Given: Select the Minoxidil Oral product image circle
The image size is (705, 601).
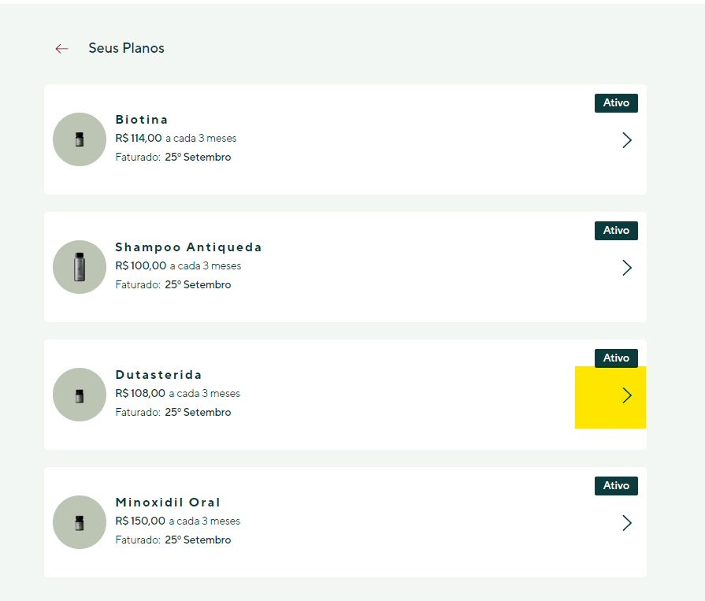Looking at the screenshot, I should click(80, 522).
